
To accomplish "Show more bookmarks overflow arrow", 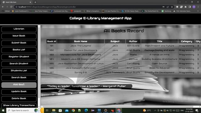I will click(x=198, y=11).
